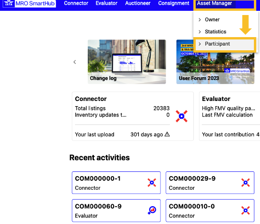Click the '301 days ago' text
Screen dimensions: 260x224
tap(147, 134)
